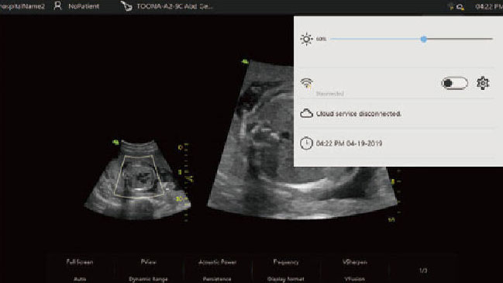Adjust the screen brightness slider handle
503x283 pixels.
coord(423,39)
